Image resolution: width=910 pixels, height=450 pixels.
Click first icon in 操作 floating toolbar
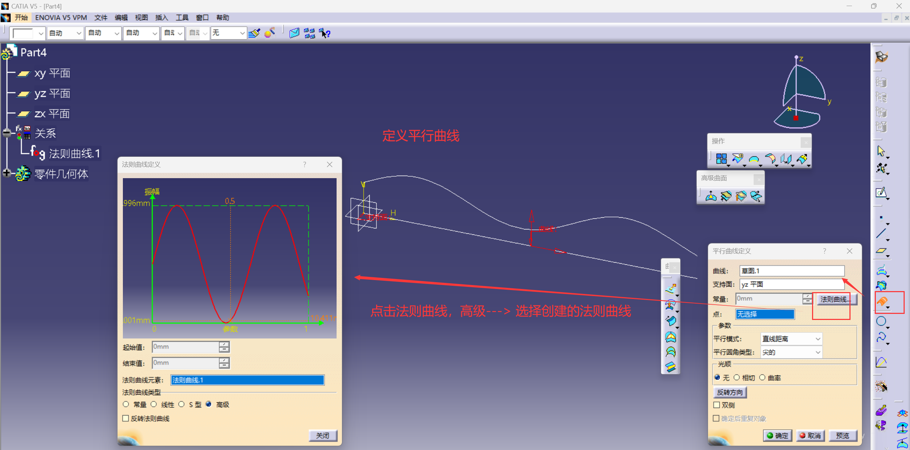pos(721,159)
